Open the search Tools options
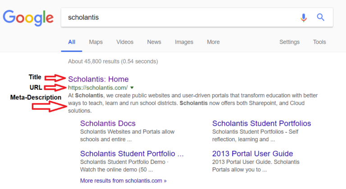This screenshot has width=346, height=189. pyautogui.click(x=319, y=42)
